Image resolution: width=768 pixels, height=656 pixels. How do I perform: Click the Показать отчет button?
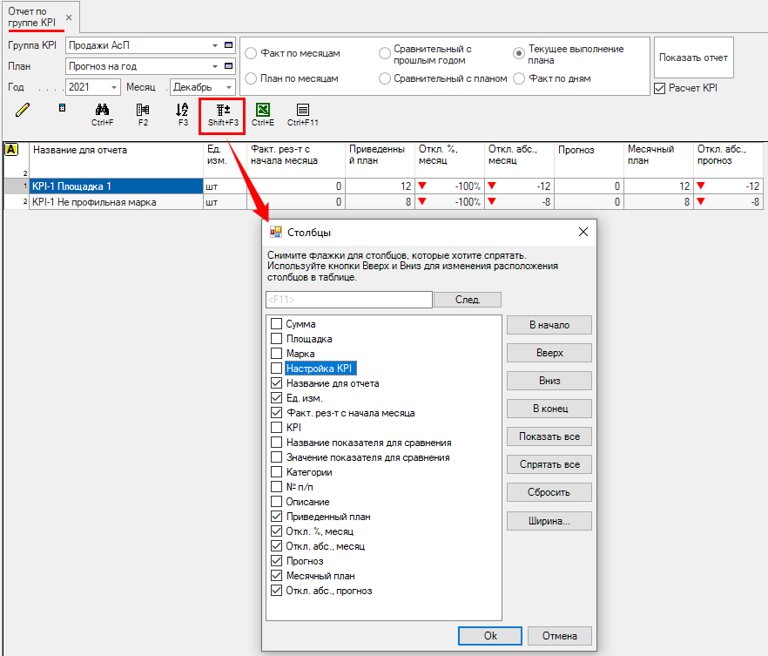694,57
